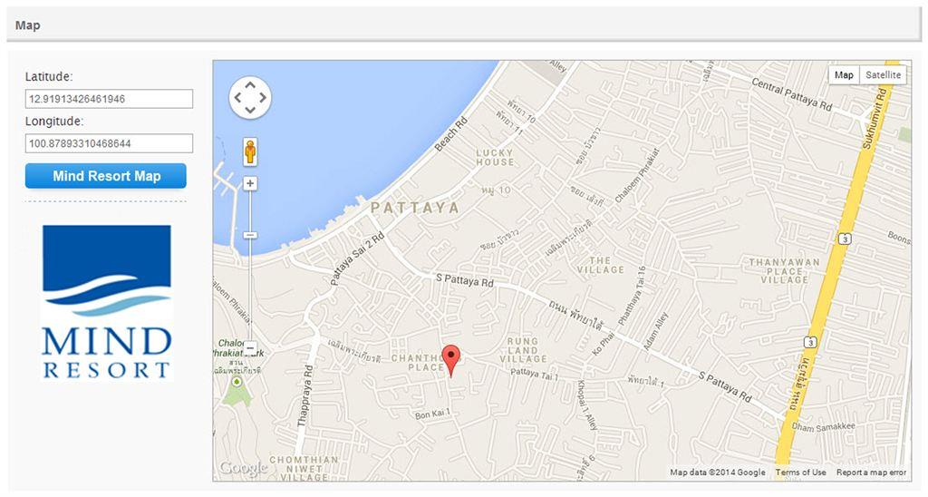928x497 pixels.
Task: Click the Street View pegman icon
Action: coord(250,151)
